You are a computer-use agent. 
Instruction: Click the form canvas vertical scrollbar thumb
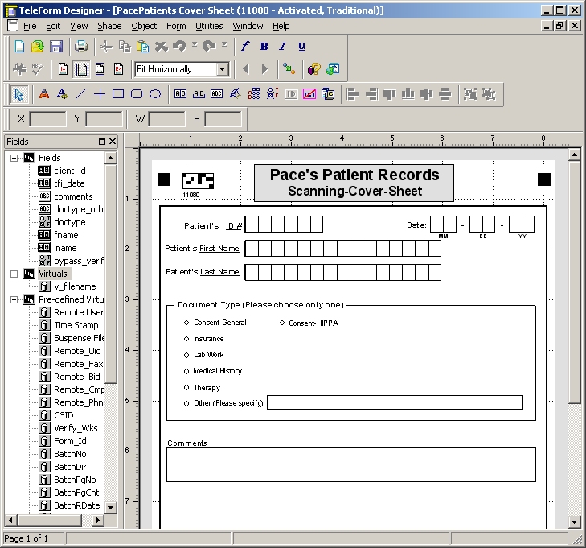tap(574, 282)
